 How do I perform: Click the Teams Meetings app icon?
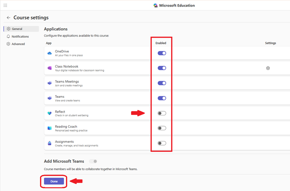50,83
